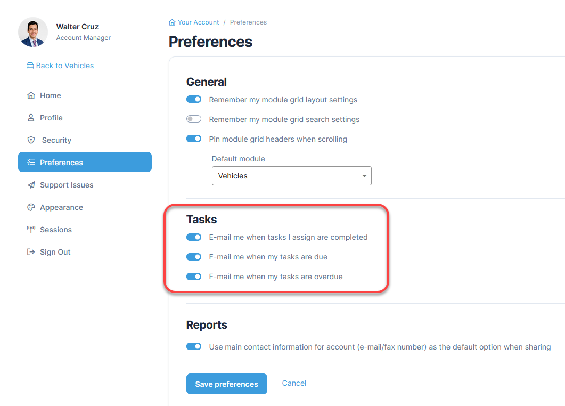Open the Appearance menu item
The width and height of the screenshot is (565, 406).
pyautogui.click(x=61, y=207)
